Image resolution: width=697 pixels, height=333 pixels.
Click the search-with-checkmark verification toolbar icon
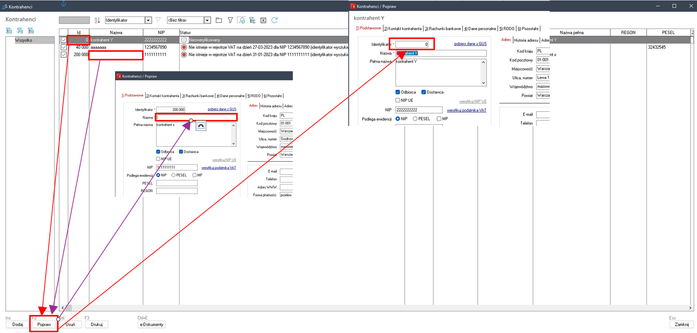(x=241, y=20)
